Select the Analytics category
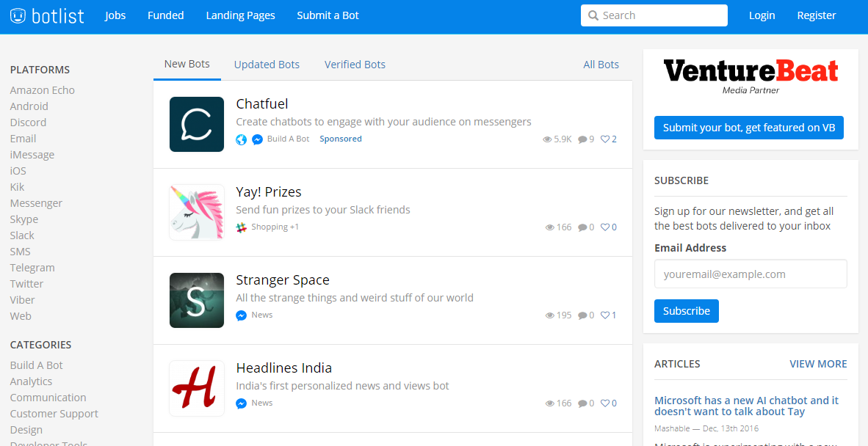This screenshot has width=868, height=446. click(31, 382)
